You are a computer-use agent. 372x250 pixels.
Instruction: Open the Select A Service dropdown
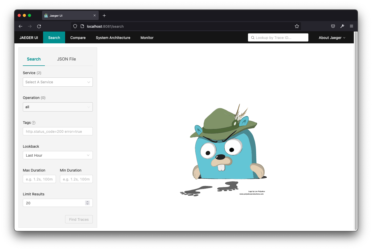[58, 82]
